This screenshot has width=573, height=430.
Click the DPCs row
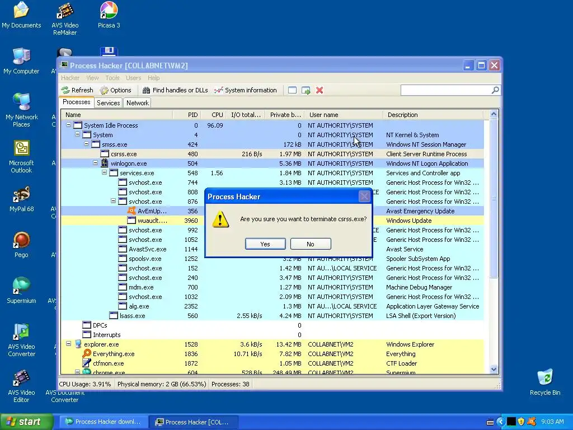(x=273, y=325)
